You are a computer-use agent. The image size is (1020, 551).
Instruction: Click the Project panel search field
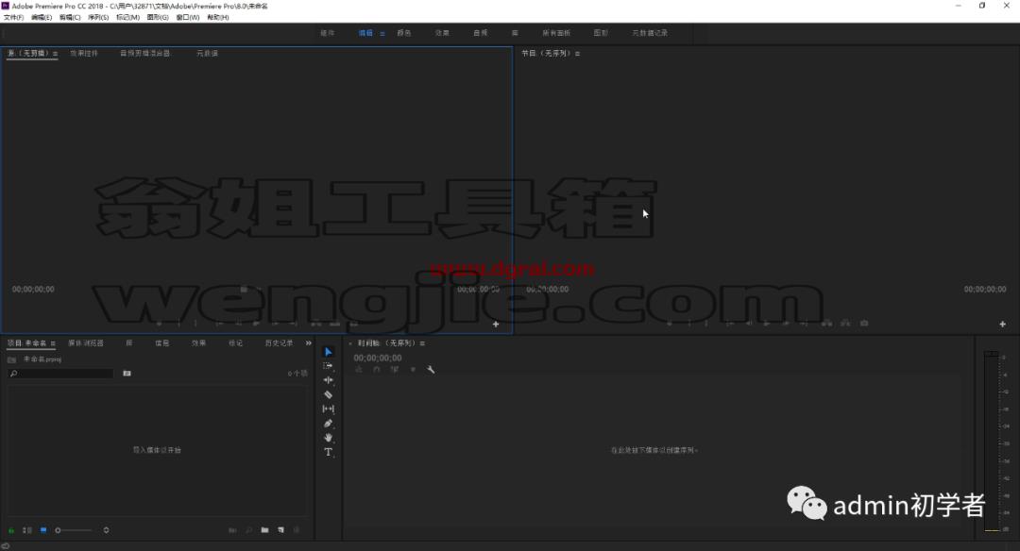pyautogui.click(x=60, y=374)
